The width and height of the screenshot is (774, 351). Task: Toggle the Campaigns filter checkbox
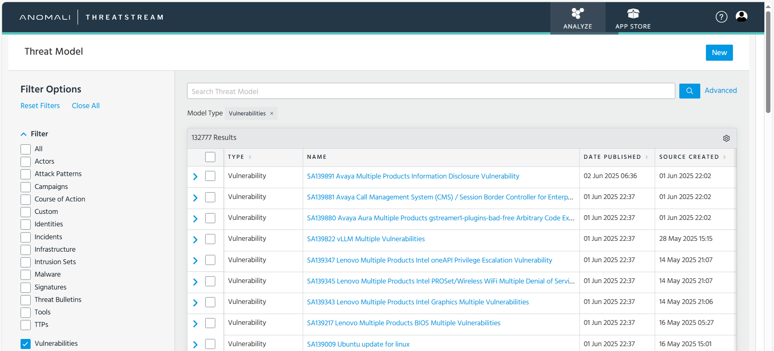point(25,187)
